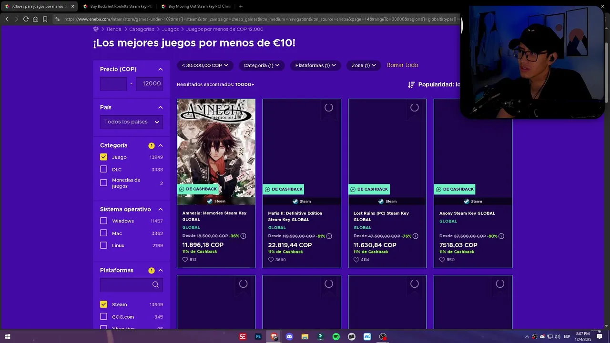
Task: Open the Categorías breadcrumb
Action: coord(142,29)
